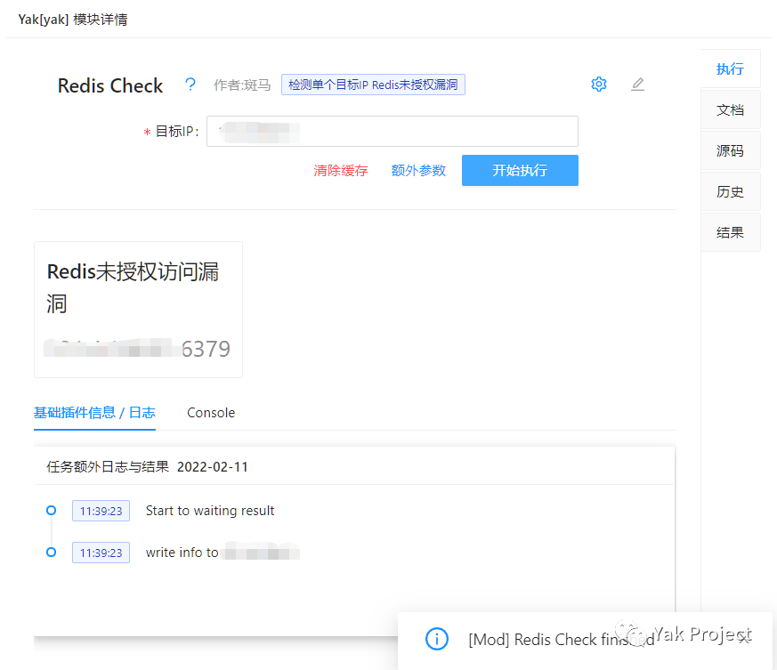Viewport: 777px width, 670px height.
Task: Open the 历史 side tab
Action: (730, 191)
